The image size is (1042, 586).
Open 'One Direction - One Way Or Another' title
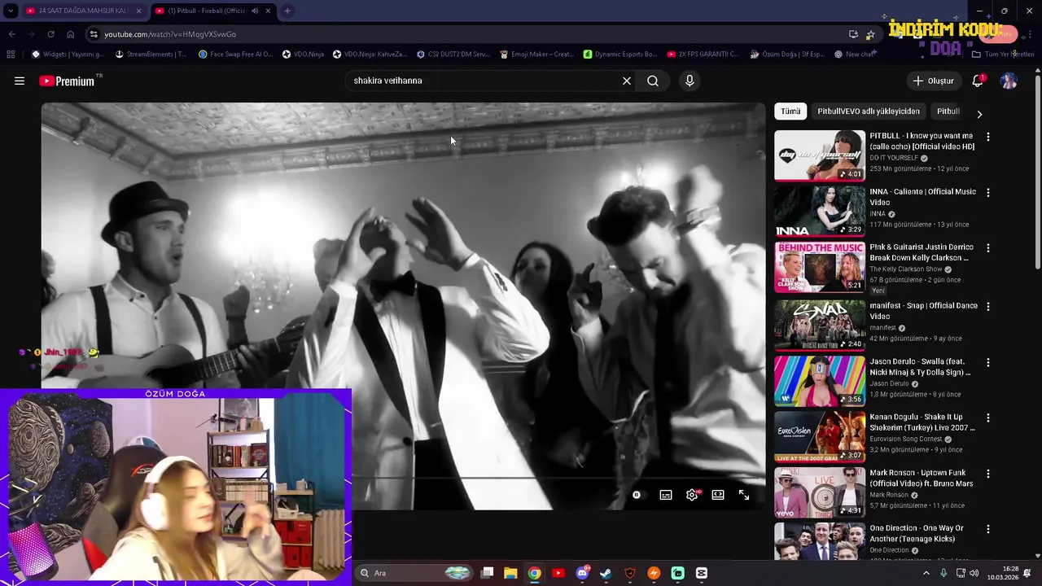point(916,533)
